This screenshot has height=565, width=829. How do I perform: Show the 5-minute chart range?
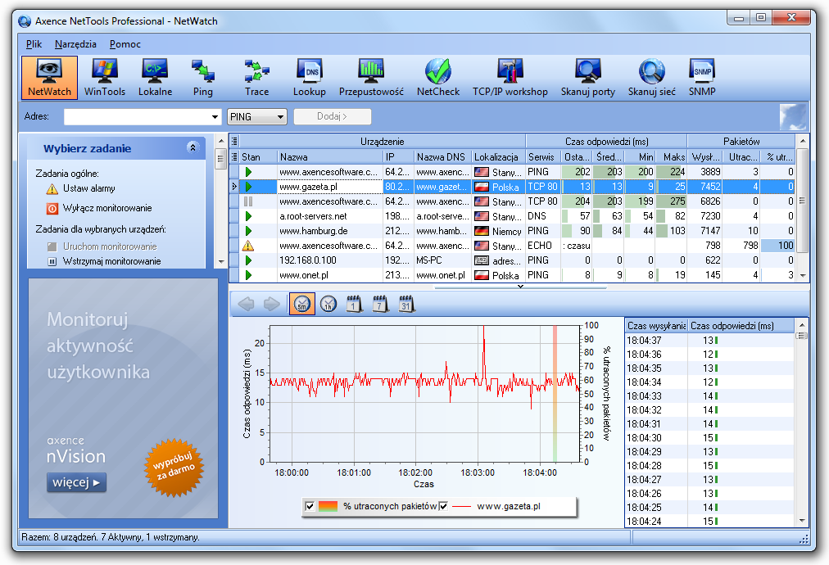click(x=302, y=304)
